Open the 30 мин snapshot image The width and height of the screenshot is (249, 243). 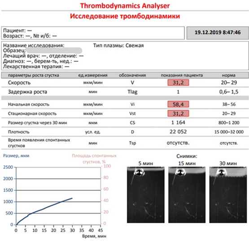pos(228,194)
